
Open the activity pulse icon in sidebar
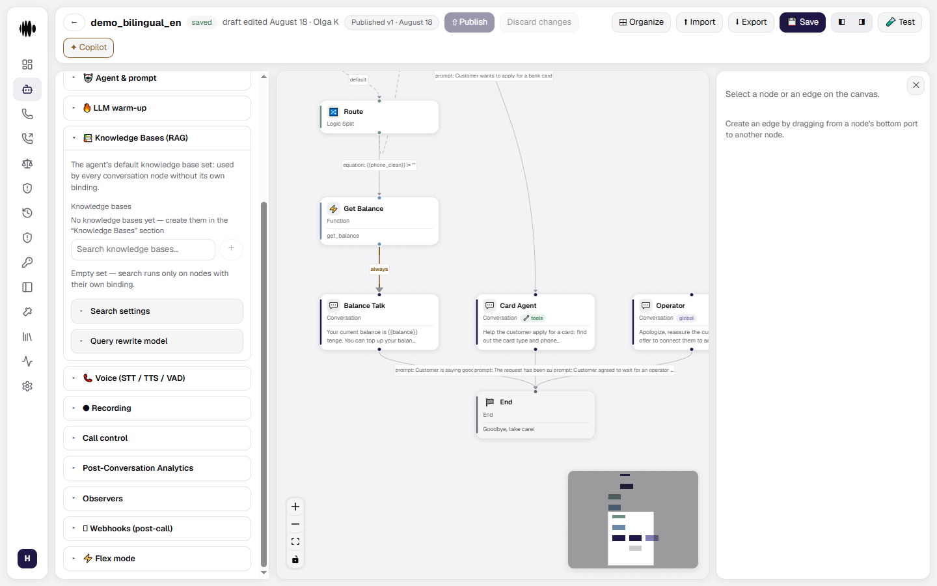27,361
